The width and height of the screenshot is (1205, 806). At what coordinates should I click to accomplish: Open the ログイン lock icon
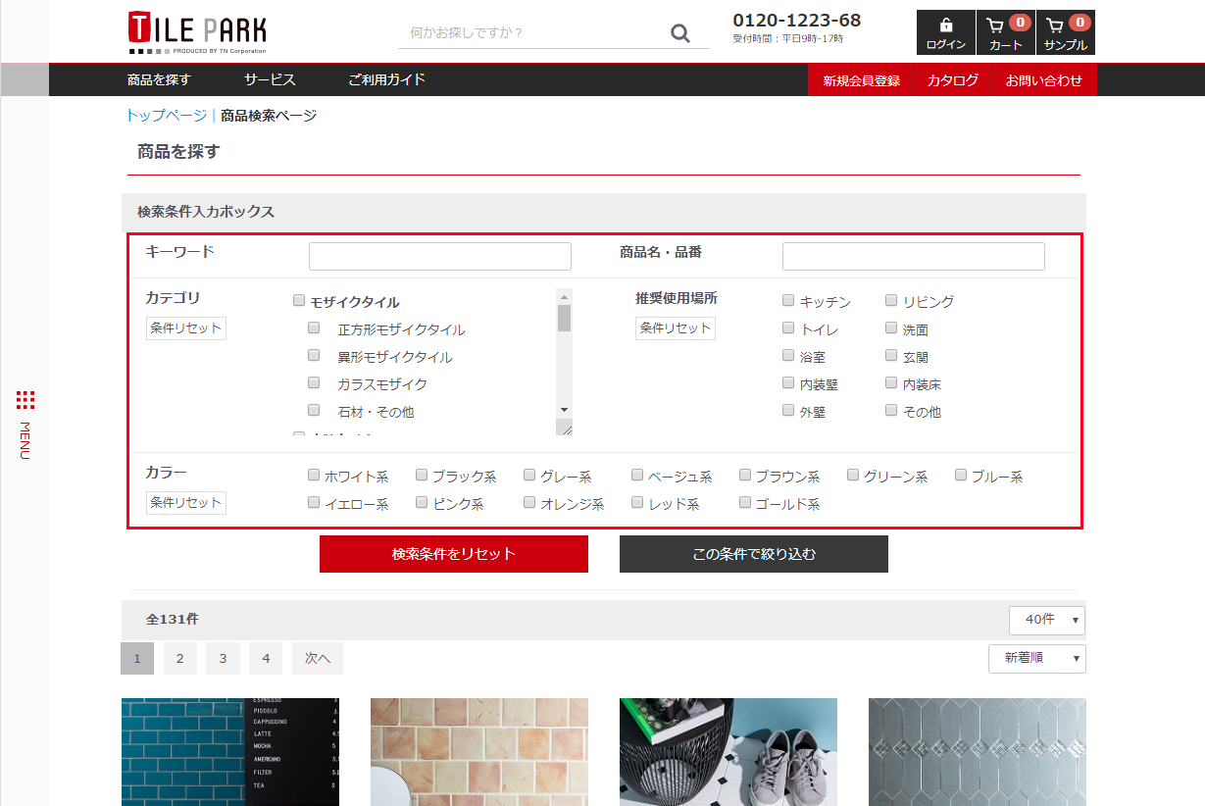(946, 32)
